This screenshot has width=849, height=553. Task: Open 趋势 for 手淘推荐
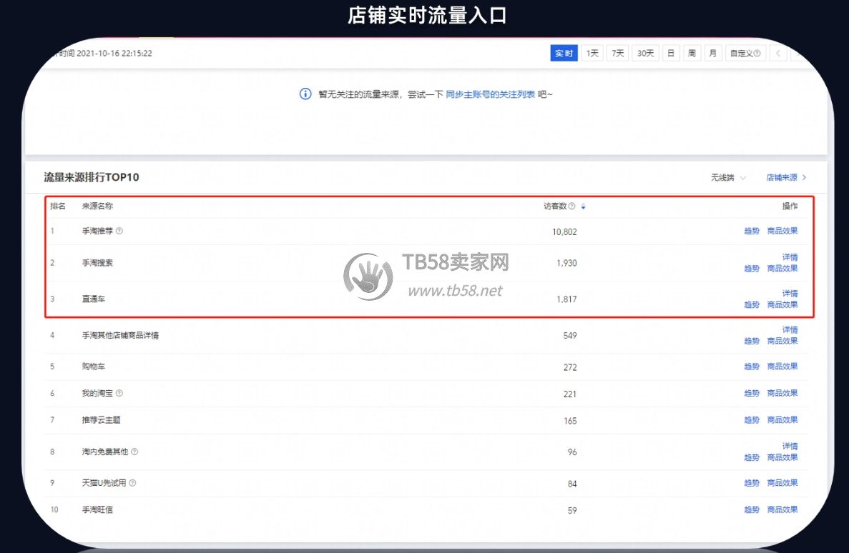[752, 231]
